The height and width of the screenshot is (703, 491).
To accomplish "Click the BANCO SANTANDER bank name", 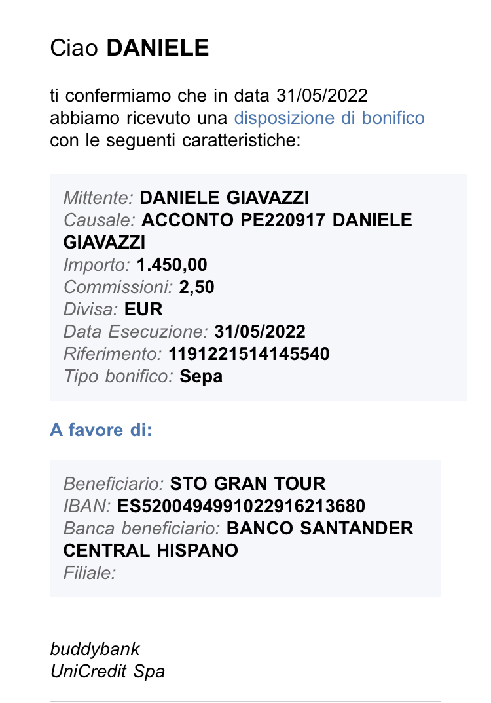I will 320,528.
